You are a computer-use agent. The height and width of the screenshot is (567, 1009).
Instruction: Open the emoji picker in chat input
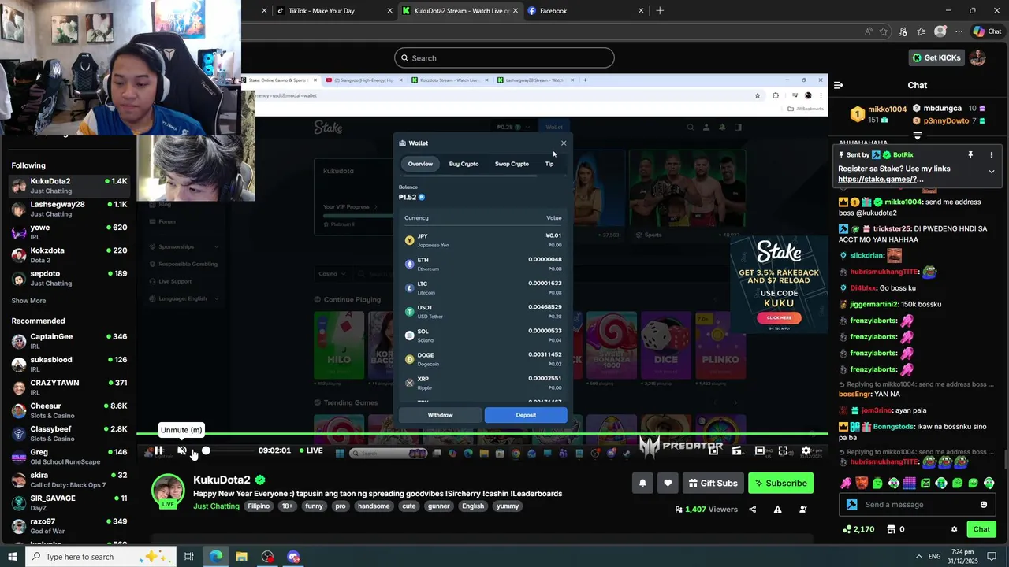point(983,505)
